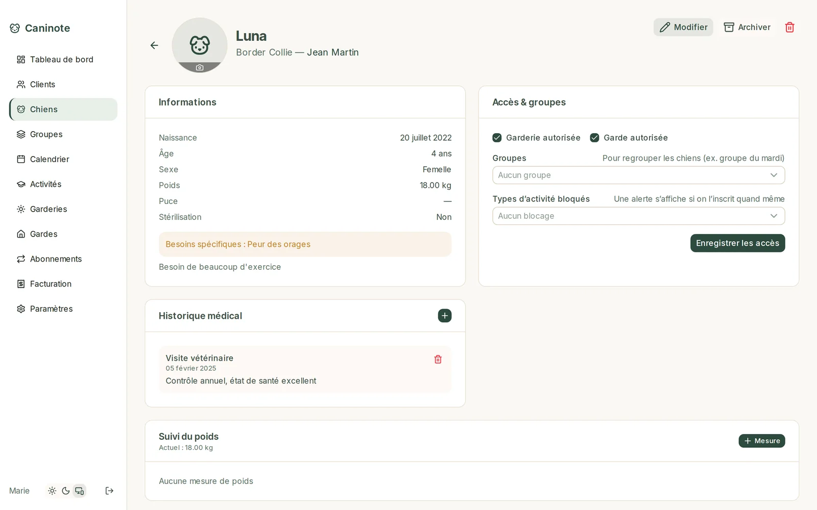
Task: Click the user name Marie
Action: [x=19, y=491]
